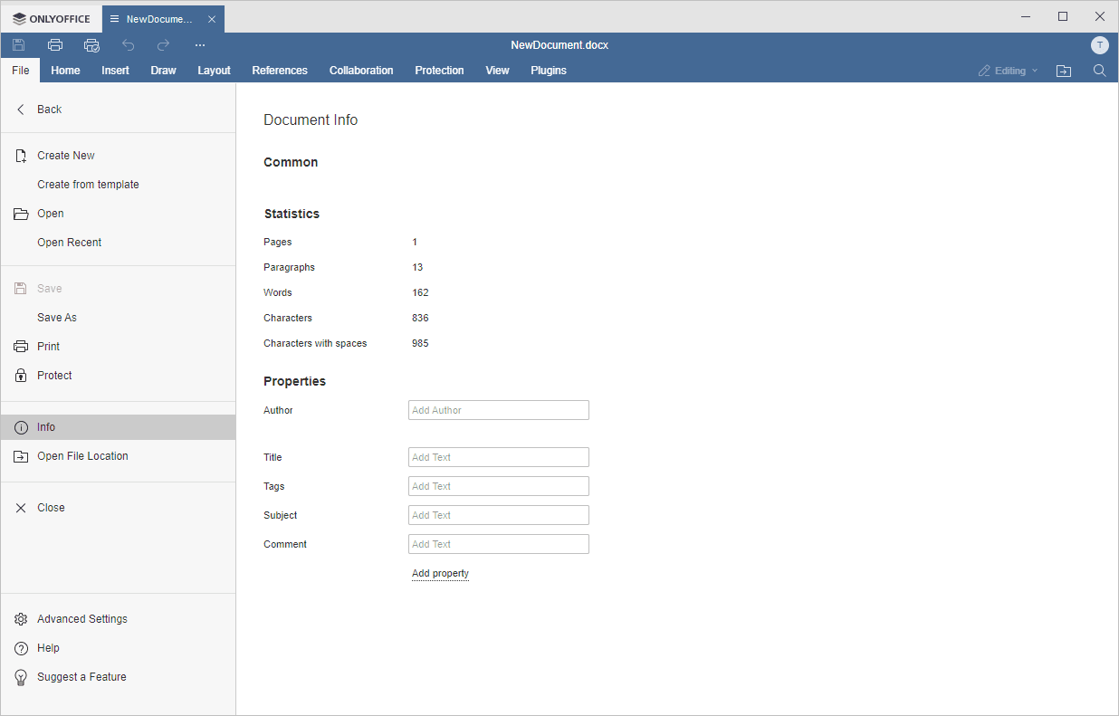The image size is (1119, 716).
Task: Open Advanced Settings
Action: click(x=81, y=619)
